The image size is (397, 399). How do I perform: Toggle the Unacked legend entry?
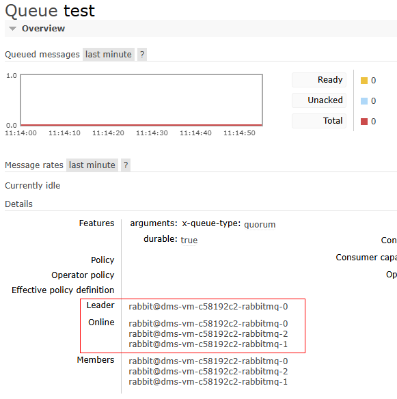319,100
